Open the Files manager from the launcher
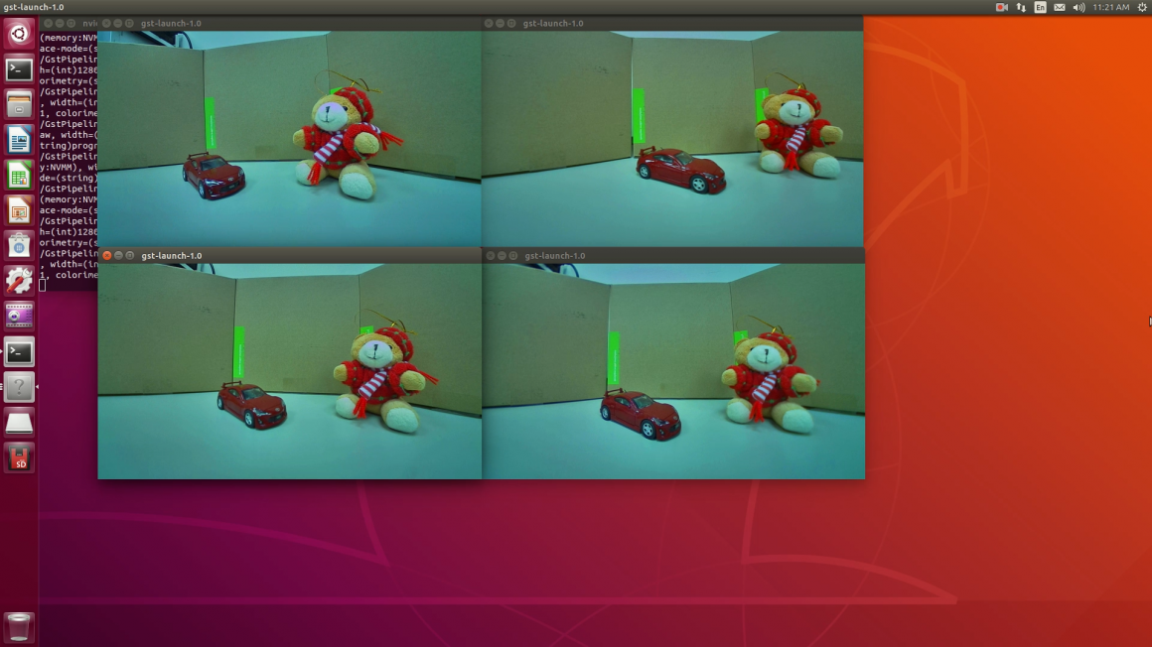This screenshot has width=1152, height=647. (x=19, y=104)
